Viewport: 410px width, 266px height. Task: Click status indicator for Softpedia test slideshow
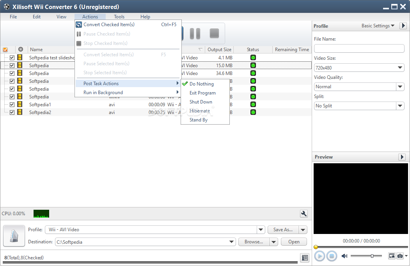(253, 57)
